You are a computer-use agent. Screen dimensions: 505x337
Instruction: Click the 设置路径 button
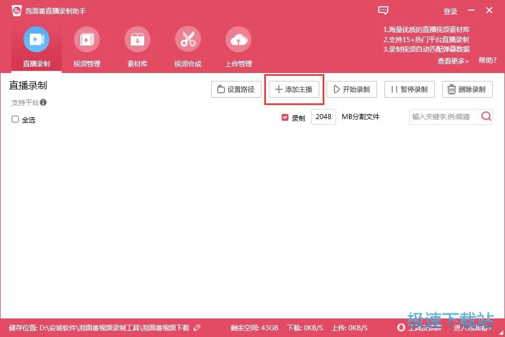click(236, 89)
